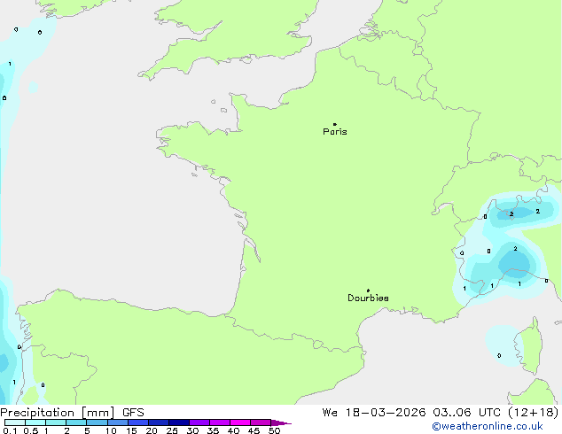Click the Dourbies location label
Image resolution: width=562 pixels, height=434 pixels.
tap(368, 298)
